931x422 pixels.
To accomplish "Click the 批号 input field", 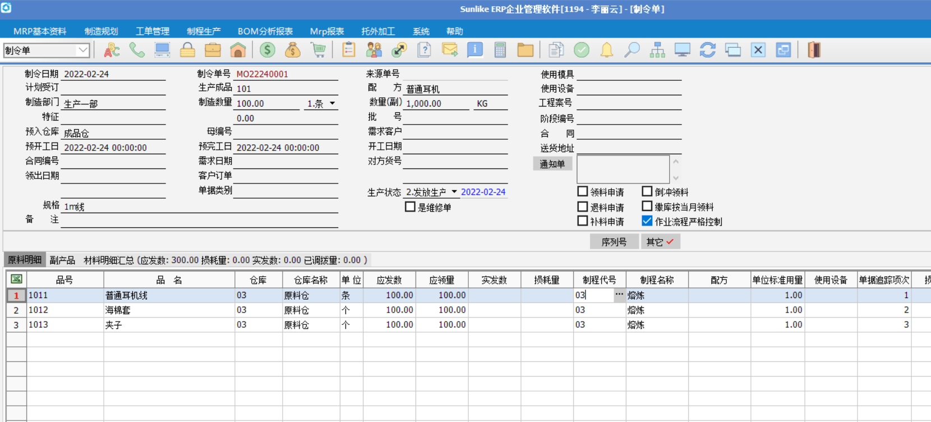I will click(x=455, y=118).
